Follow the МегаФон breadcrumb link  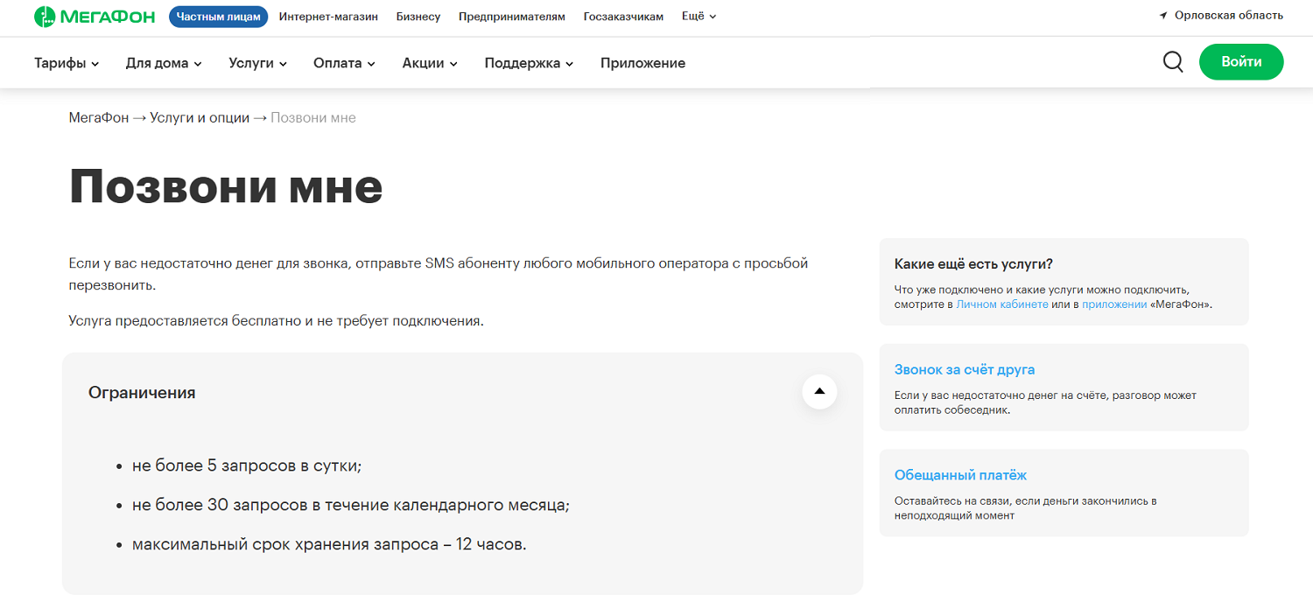click(99, 117)
